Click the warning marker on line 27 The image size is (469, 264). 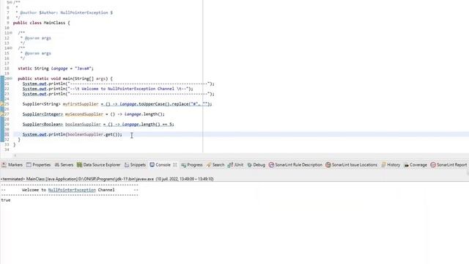pyautogui.click(x=1, y=114)
